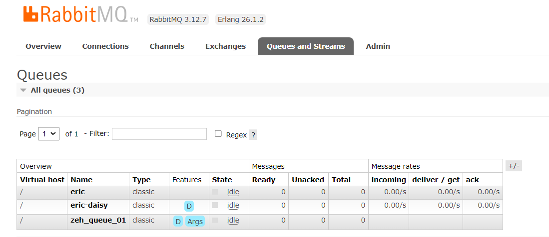Click the state indicator square for eric-daisy

(215, 205)
